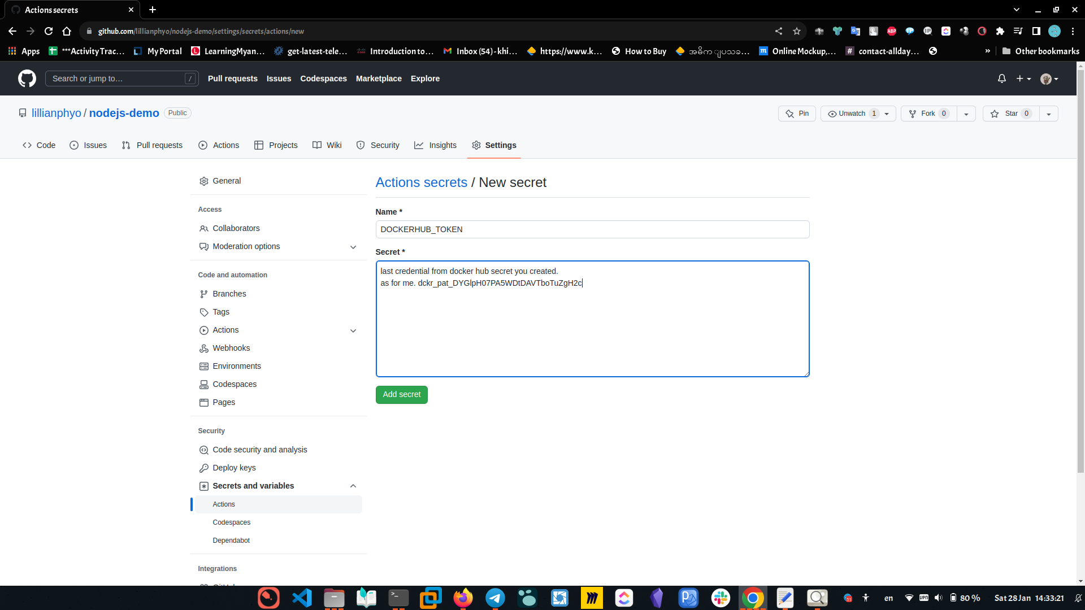Open Tags settings

[x=279, y=312]
